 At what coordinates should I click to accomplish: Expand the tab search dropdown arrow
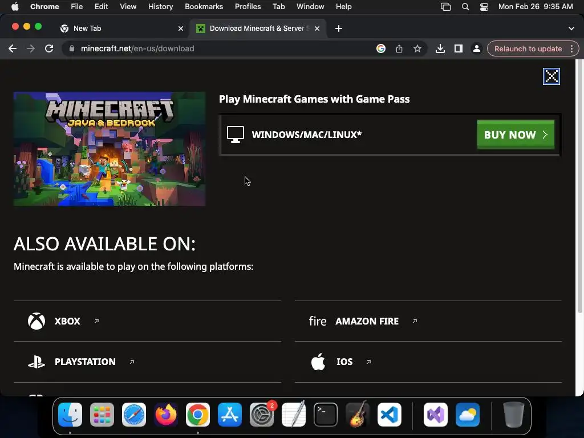571,29
